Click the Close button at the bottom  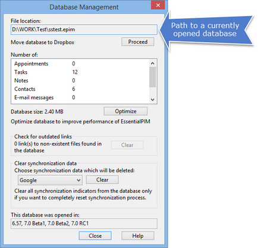[x=95, y=236]
